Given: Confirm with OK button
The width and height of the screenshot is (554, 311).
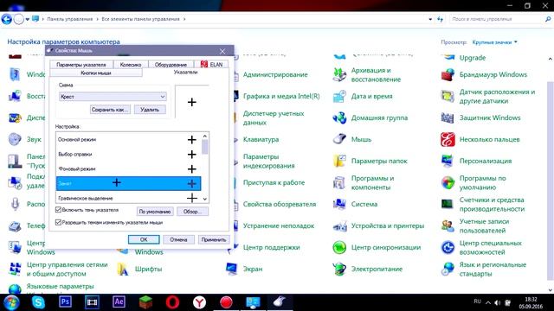Looking at the screenshot, I should (144, 239).
